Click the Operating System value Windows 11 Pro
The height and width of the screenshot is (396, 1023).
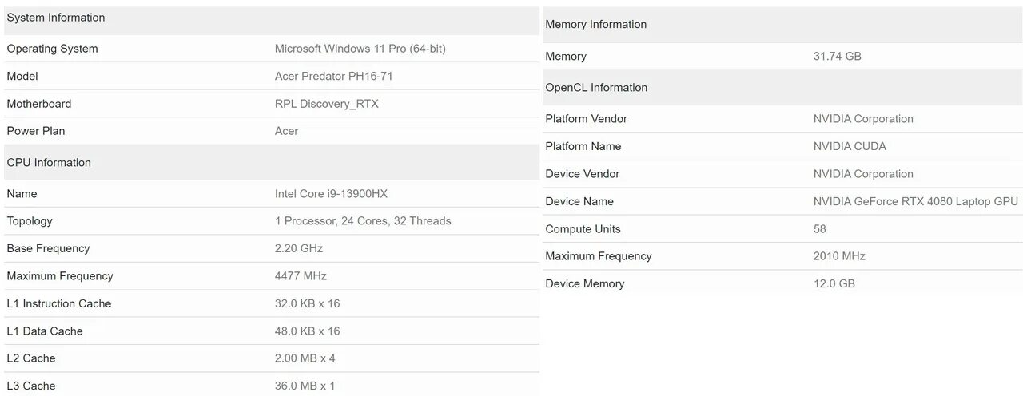click(360, 49)
